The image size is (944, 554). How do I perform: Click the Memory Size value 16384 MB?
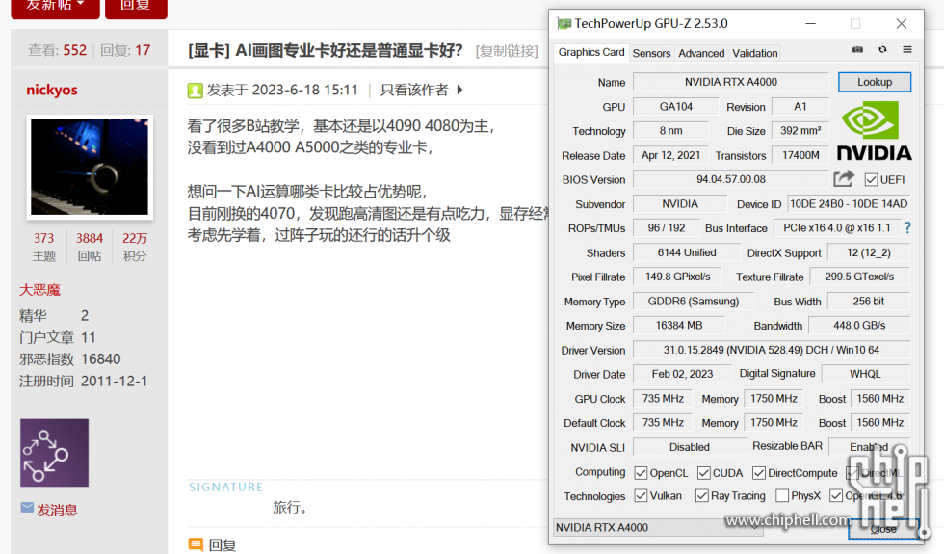point(679,326)
